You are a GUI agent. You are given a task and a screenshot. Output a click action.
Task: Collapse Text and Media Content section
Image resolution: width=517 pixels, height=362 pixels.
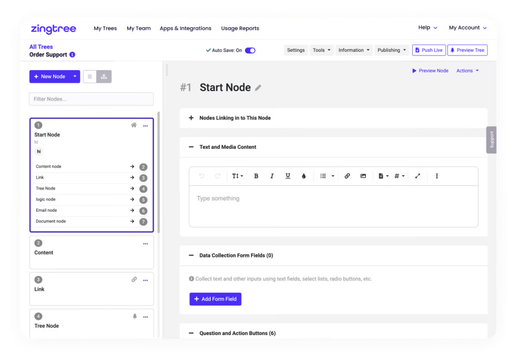(x=191, y=147)
